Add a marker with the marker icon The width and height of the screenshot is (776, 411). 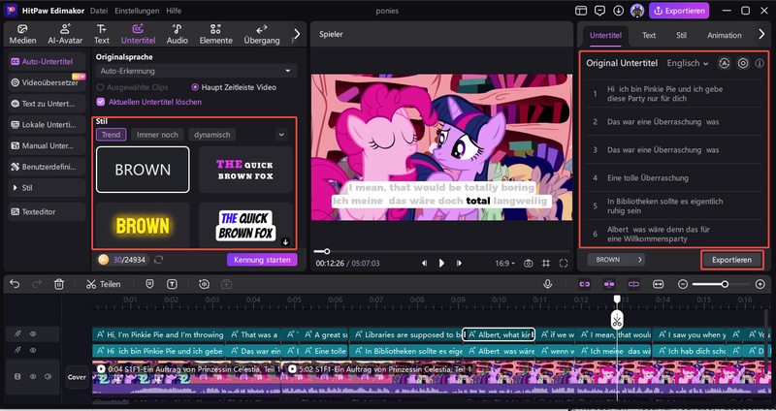(x=150, y=284)
